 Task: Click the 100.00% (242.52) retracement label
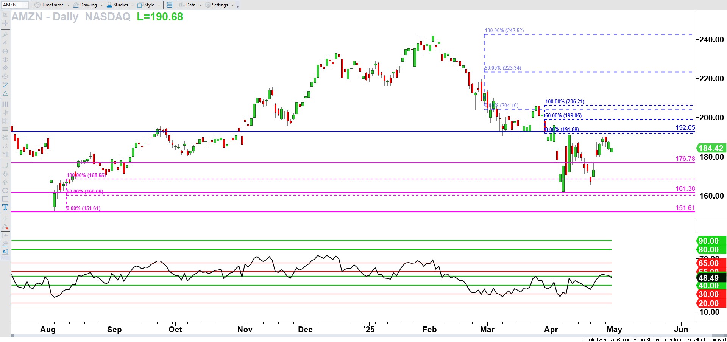click(x=504, y=30)
